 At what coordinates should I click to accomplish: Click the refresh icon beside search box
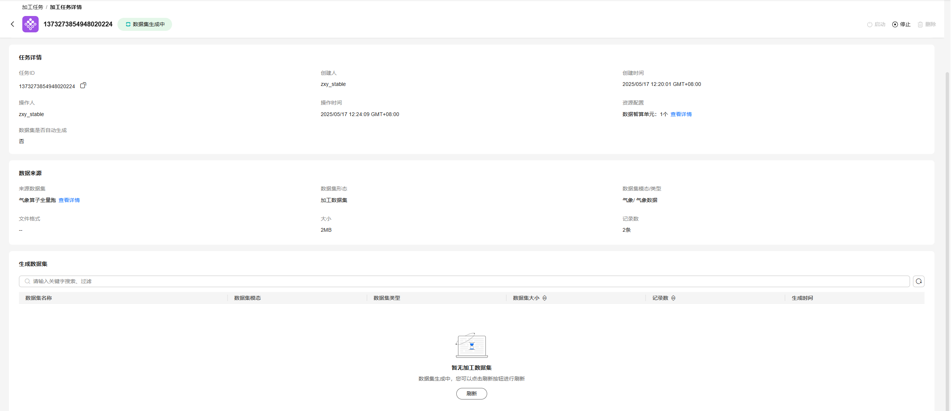(x=918, y=281)
